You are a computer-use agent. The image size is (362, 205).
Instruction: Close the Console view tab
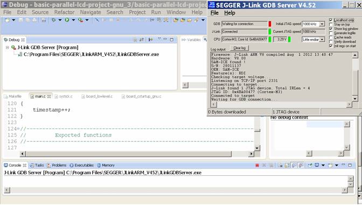[x=24, y=165]
